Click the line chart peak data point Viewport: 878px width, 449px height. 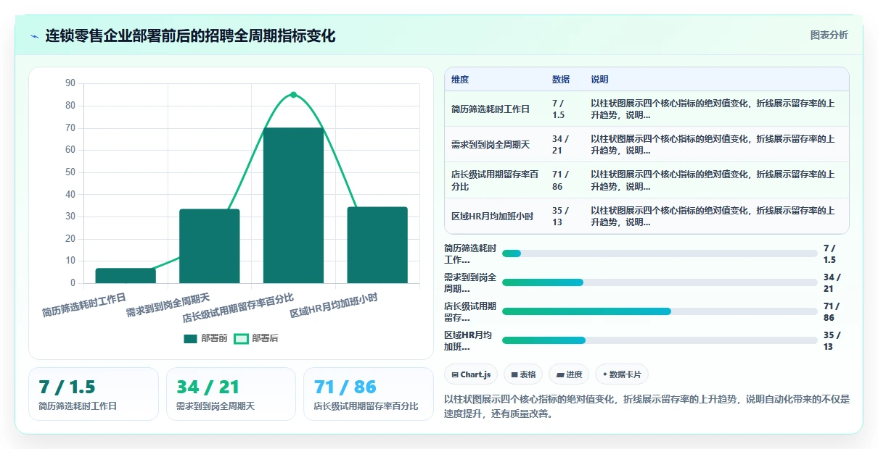(293, 95)
